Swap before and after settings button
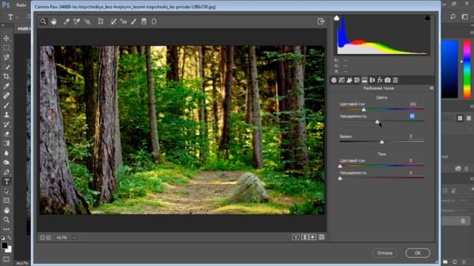Image resolution: width=474 pixels, height=266 pixels. (x=304, y=237)
